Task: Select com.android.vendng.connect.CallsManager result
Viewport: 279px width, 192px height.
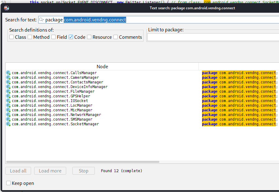Action: pyautogui.click(x=54, y=73)
